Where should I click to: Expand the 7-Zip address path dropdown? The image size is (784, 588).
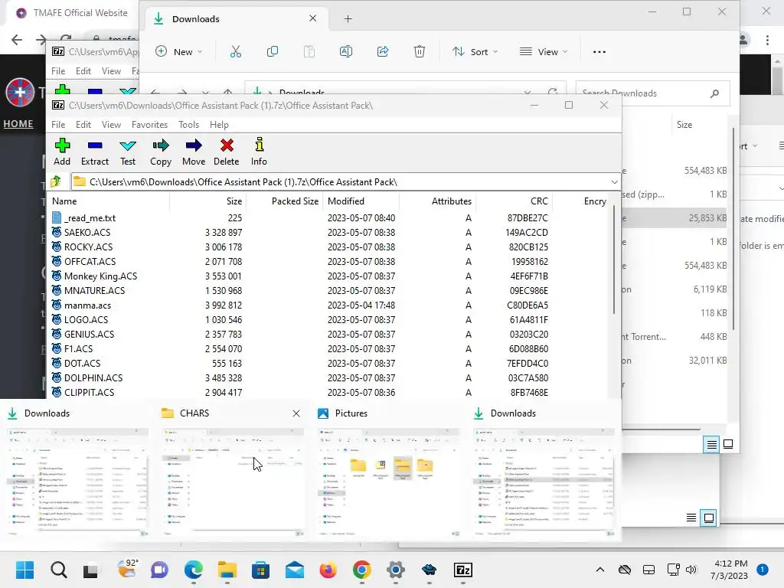(x=615, y=182)
